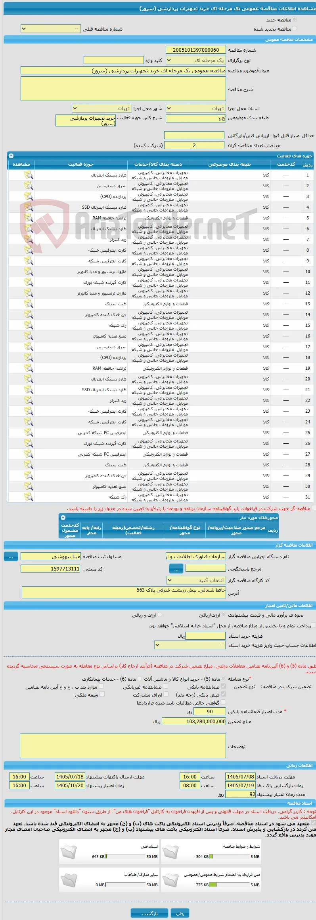Click the کدحدت column header

tap(286, 164)
